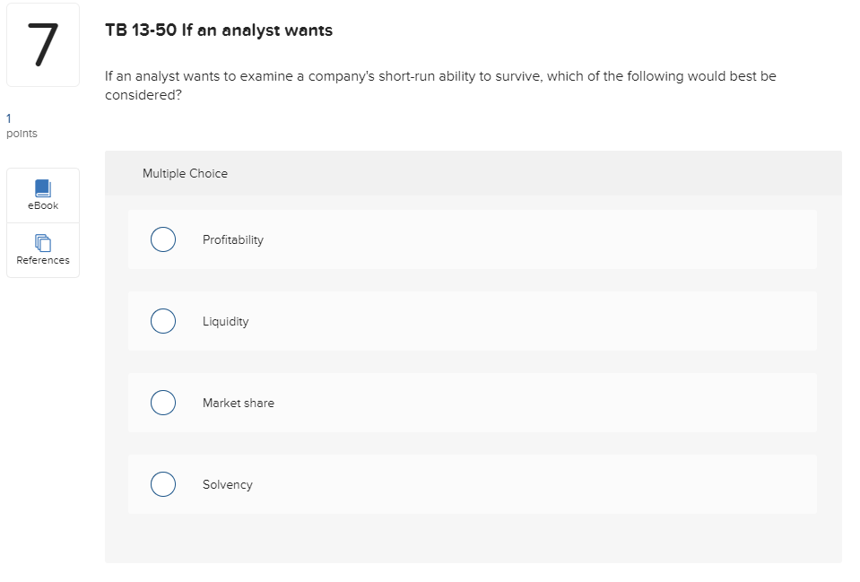Open the eBook icon
Image resolution: width=860 pixels, height=582 pixels.
[42, 187]
